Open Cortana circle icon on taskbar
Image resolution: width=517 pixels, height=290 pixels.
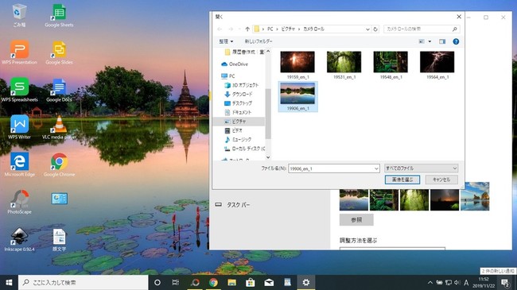click(x=157, y=282)
